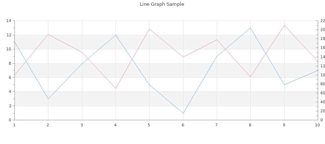The height and width of the screenshot is (144, 325).
Task: Click the "5" label on bottom axis
Action: [149, 125]
